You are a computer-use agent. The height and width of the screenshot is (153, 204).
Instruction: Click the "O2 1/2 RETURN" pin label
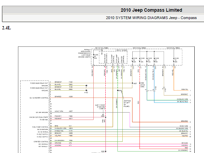43,129
